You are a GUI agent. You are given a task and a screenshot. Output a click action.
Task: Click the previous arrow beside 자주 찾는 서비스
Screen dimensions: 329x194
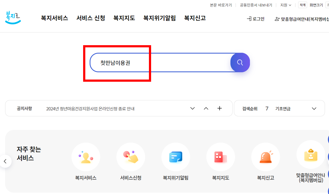click(5, 162)
